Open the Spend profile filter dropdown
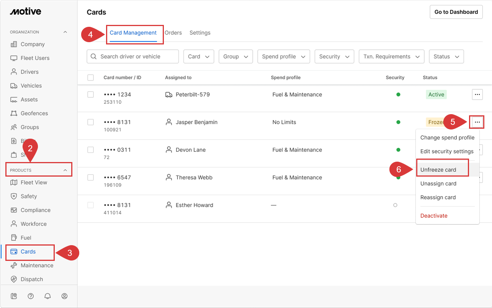Viewport: 492px width, 308px height. click(284, 56)
